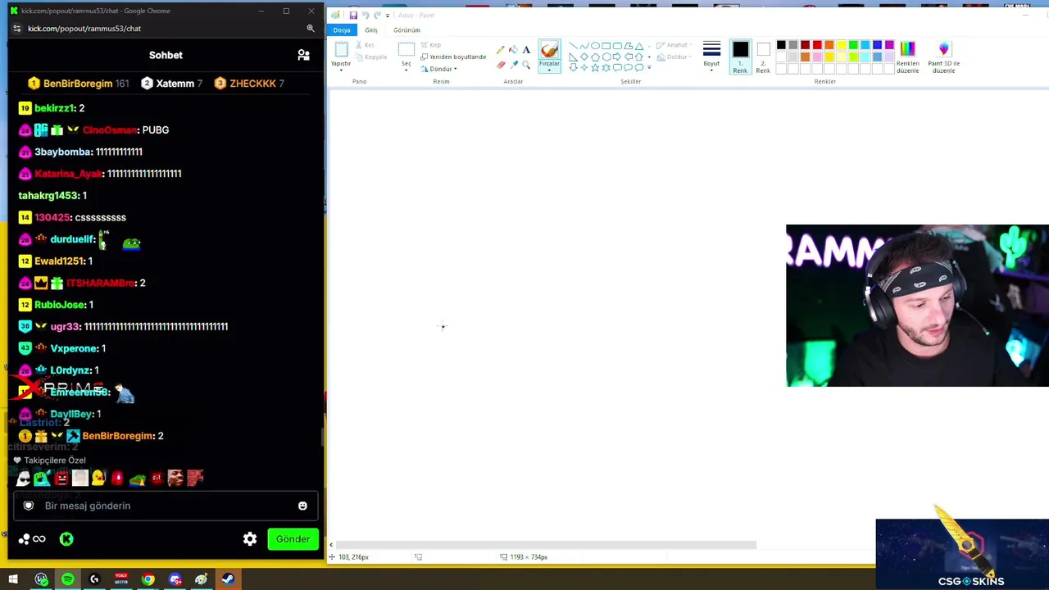Click the chat message input field
This screenshot has height=590, width=1049.
(165, 506)
